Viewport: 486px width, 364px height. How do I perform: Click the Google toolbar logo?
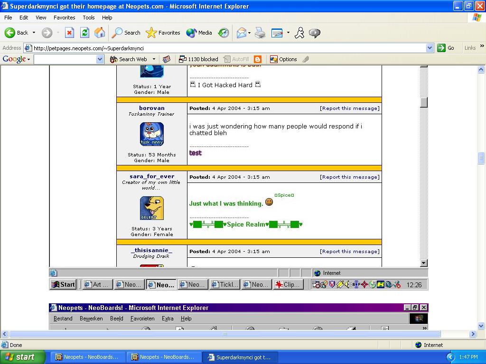[x=14, y=59]
